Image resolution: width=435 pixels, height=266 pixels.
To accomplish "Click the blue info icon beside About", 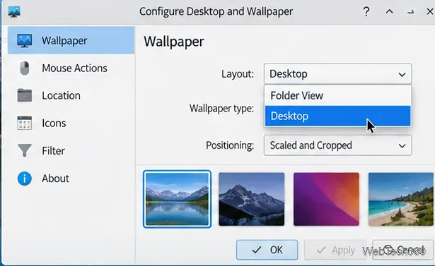I will (25, 179).
